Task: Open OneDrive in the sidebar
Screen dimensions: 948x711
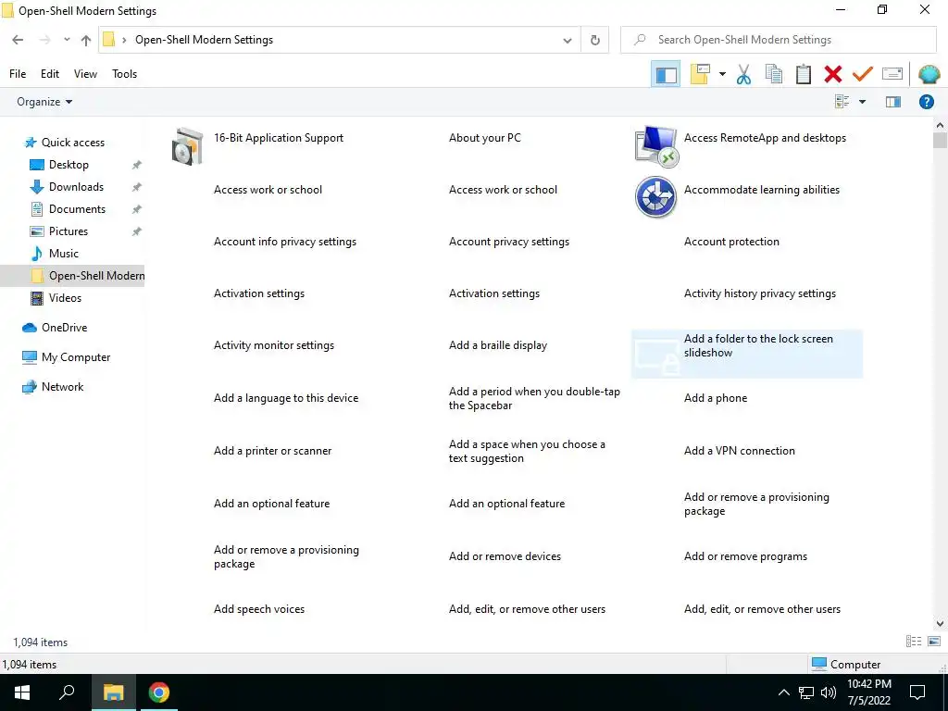Action: 64,328
